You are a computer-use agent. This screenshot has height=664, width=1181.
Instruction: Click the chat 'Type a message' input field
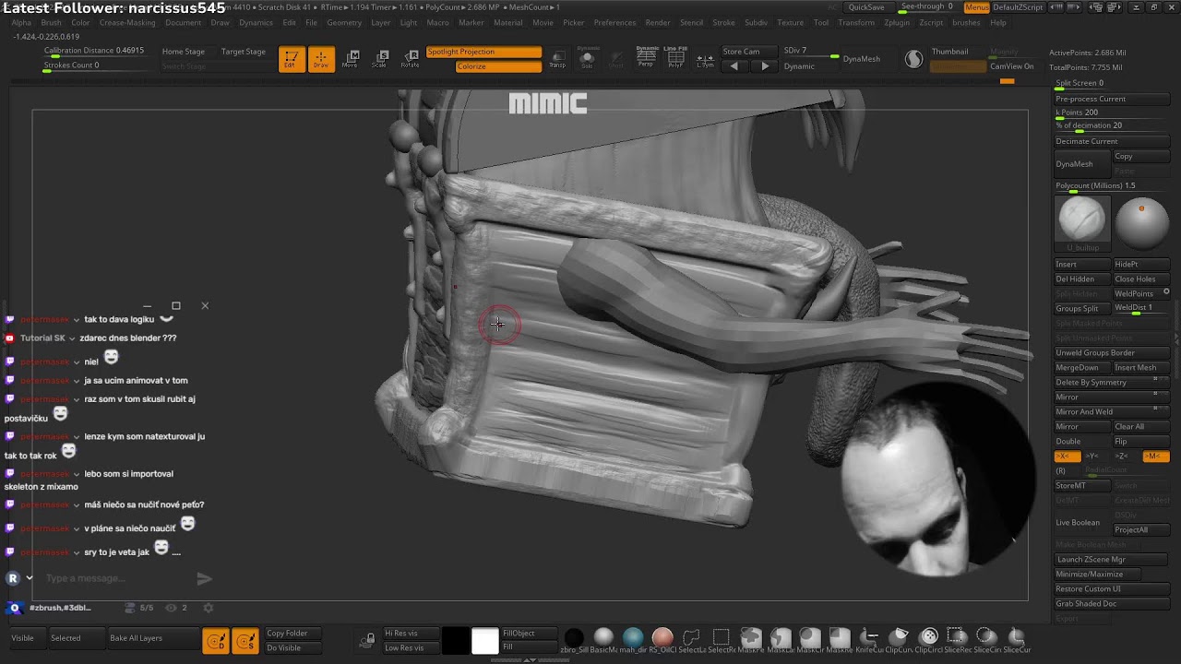tap(118, 578)
